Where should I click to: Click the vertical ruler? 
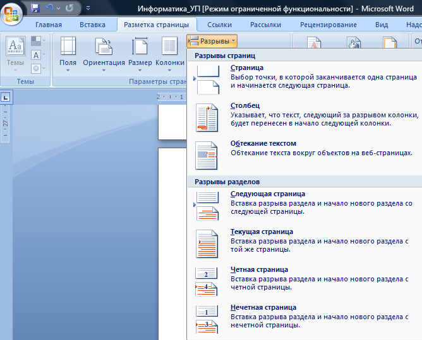(x=5, y=123)
